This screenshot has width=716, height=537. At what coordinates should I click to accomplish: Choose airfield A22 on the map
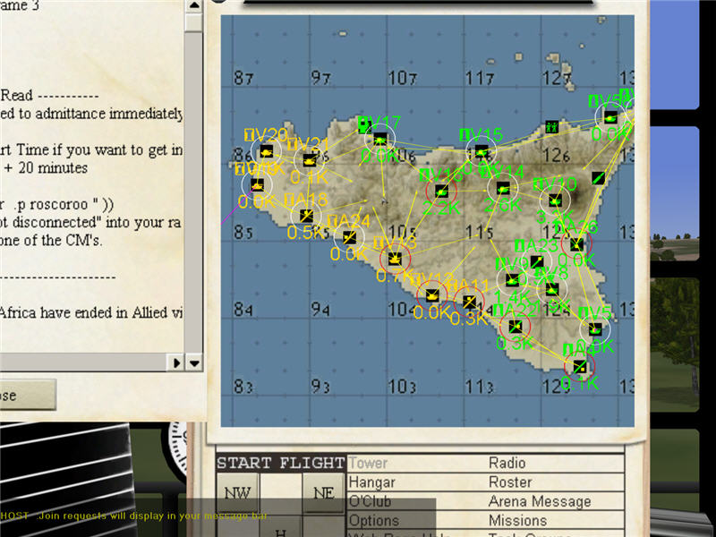pyautogui.click(x=516, y=327)
